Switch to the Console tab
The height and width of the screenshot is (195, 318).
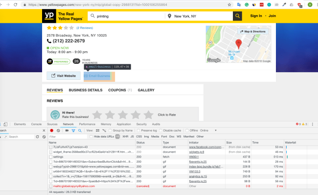[36, 124]
